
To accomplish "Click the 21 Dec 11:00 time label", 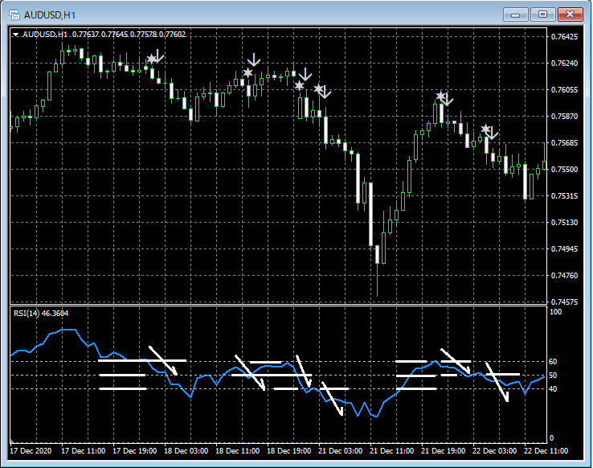I will point(392,451).
